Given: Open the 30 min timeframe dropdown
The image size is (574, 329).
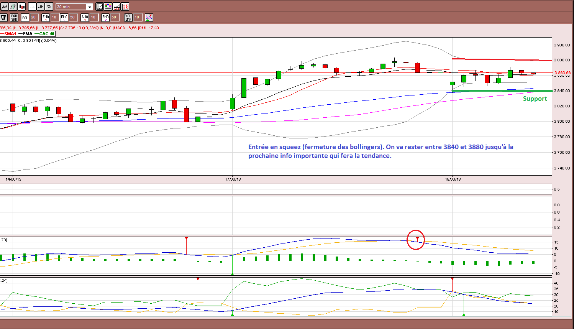Looking at the screenshot, I should 74,7.
